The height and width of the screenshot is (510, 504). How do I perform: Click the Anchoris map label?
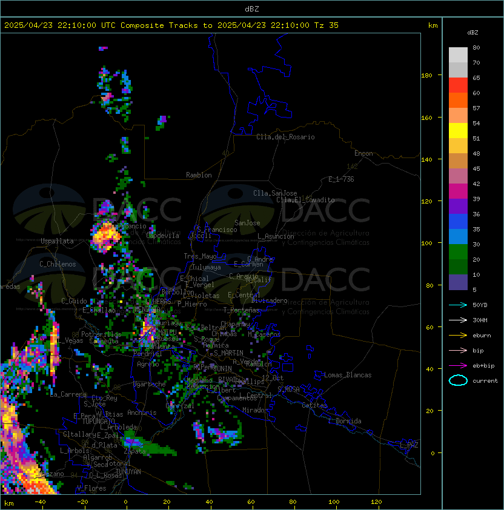pos(142,412)
